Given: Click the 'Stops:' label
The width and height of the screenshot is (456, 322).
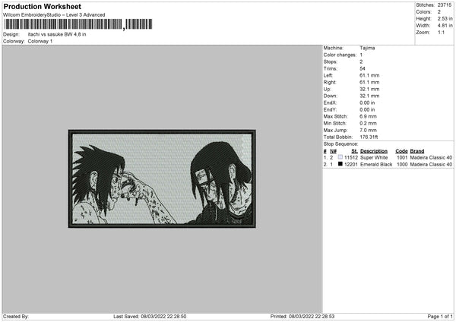Looking at the screenshot, I should (330, 62).
